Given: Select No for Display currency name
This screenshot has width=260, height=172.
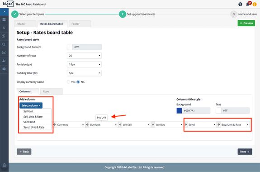Looking at the screenshot, I should pos(78,82).
